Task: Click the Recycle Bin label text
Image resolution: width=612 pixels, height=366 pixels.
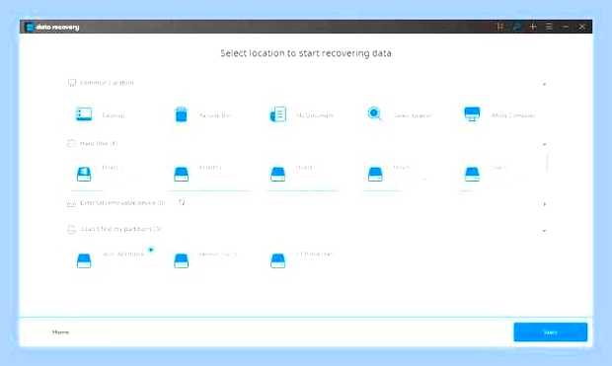Action: click(214, 115)
